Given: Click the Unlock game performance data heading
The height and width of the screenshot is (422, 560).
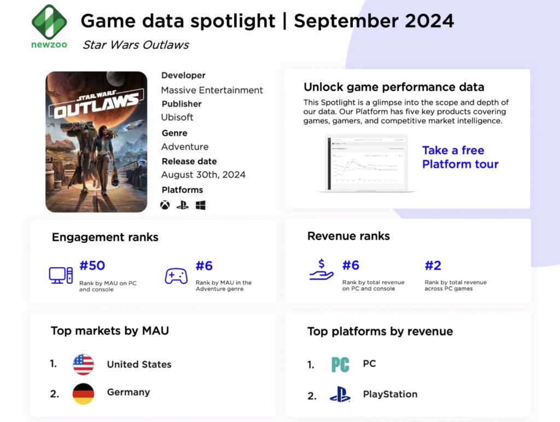Looking at the screenshot, I should coord(393,87).
